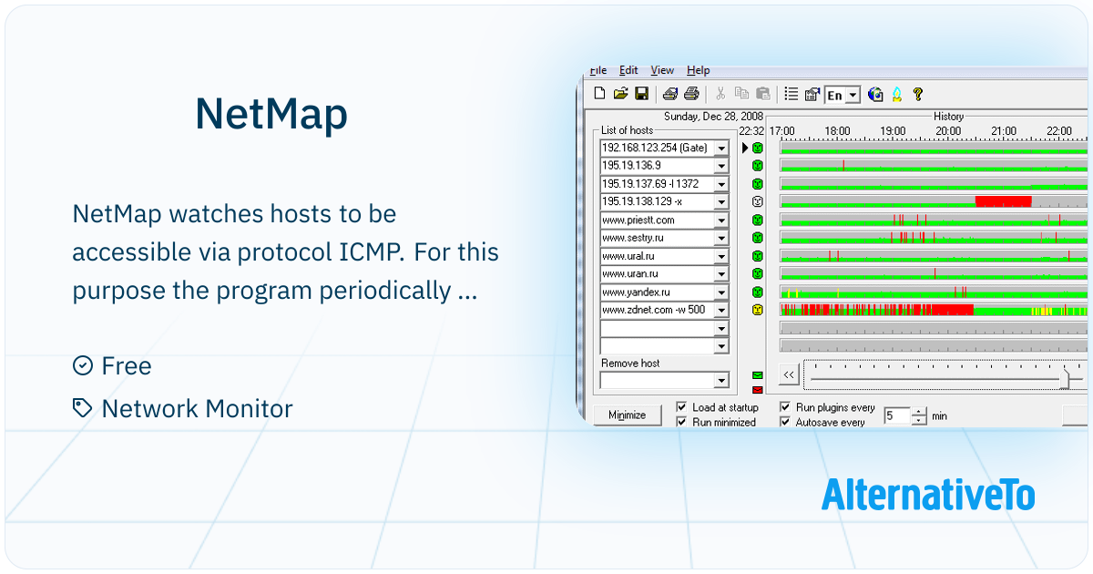This screenshot has width=1093, height=574.
Task: Open the En language dropdown
Action: pos(853,95)
